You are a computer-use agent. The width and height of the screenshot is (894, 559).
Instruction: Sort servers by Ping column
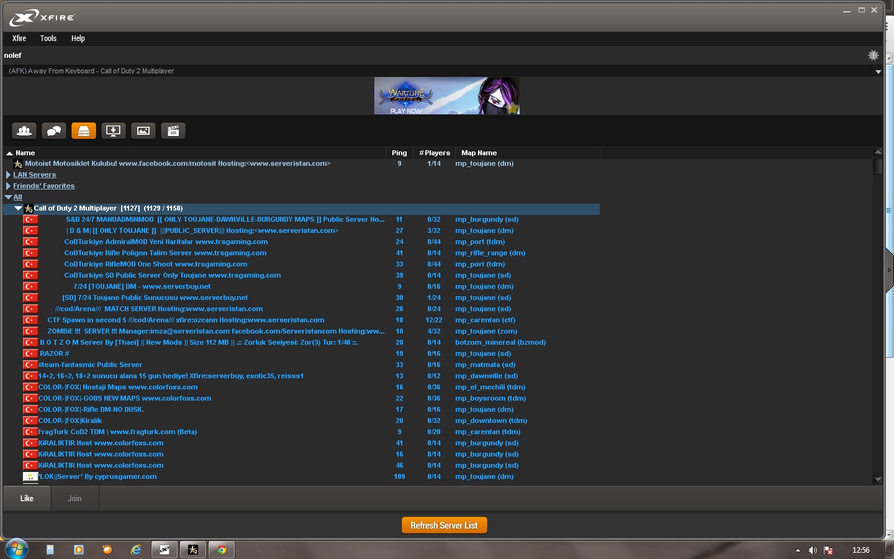[399, 153]
